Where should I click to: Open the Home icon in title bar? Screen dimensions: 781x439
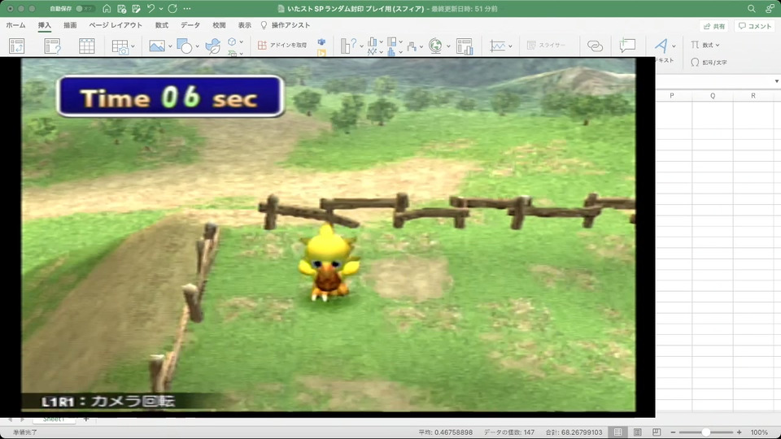click(107, 8)
